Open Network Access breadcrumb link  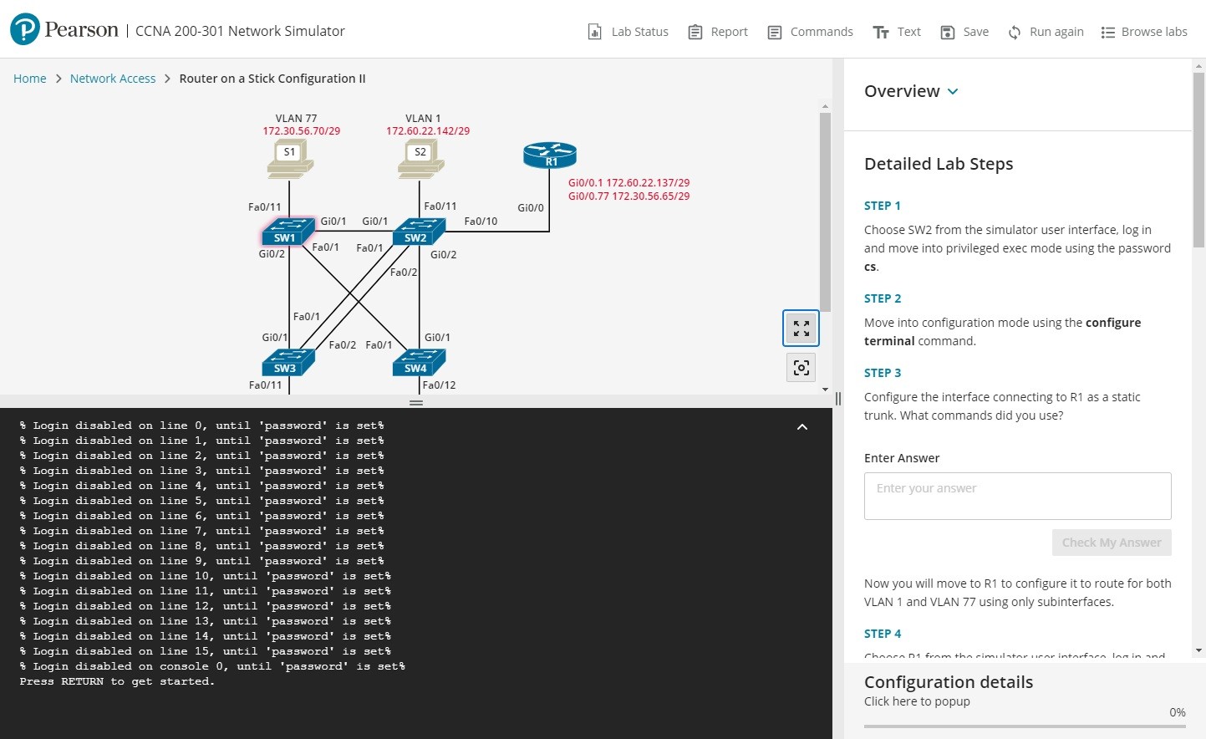[x=113, y=79]
